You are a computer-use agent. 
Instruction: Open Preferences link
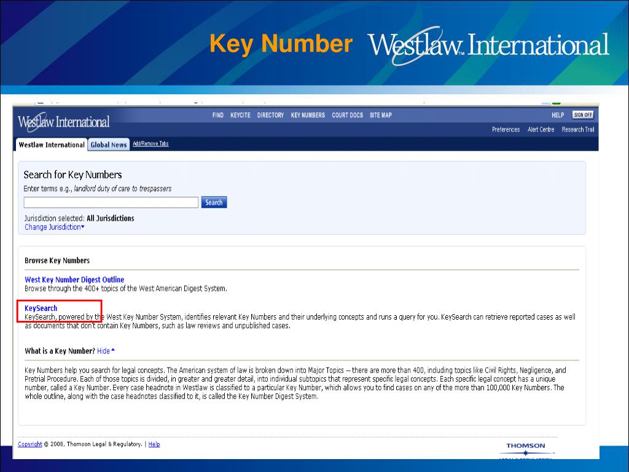click(506, 130)
